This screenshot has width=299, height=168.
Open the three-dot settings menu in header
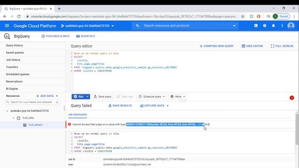coord(282,26)
